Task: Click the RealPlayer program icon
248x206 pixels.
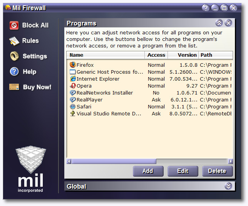Action: click(x=73, y=100)
